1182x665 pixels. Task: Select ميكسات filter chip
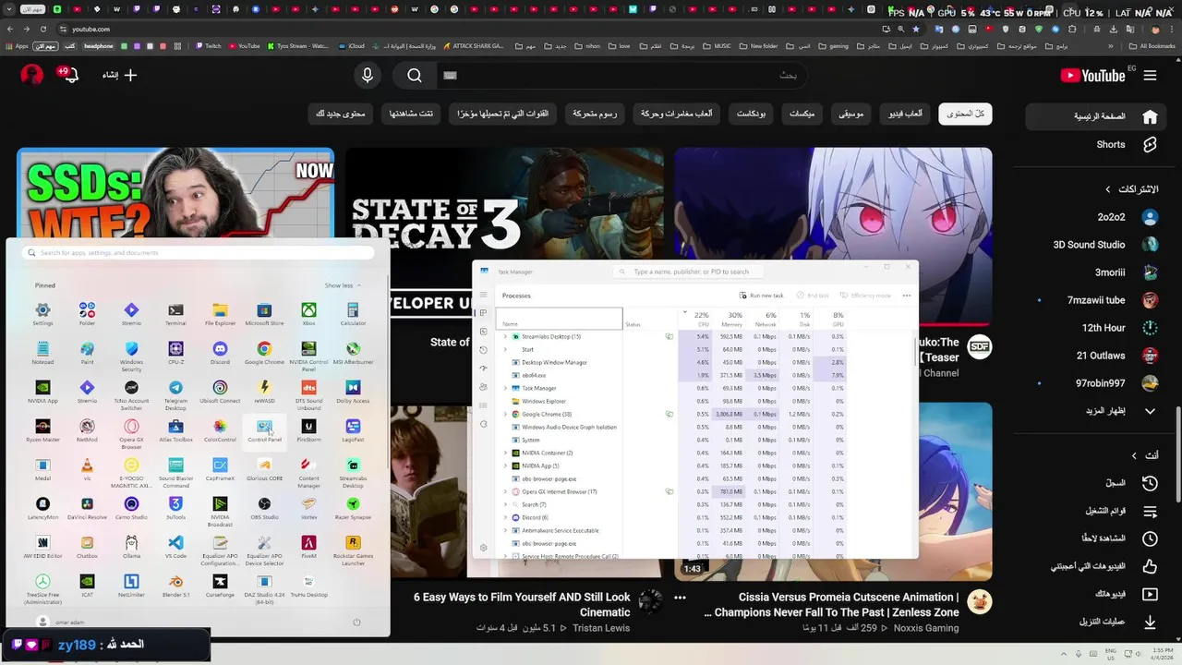tap(802, 114)
